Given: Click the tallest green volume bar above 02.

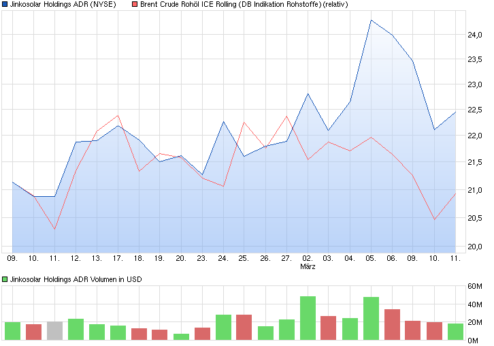Looking at the screenshot, I should (x=308, y=318).
